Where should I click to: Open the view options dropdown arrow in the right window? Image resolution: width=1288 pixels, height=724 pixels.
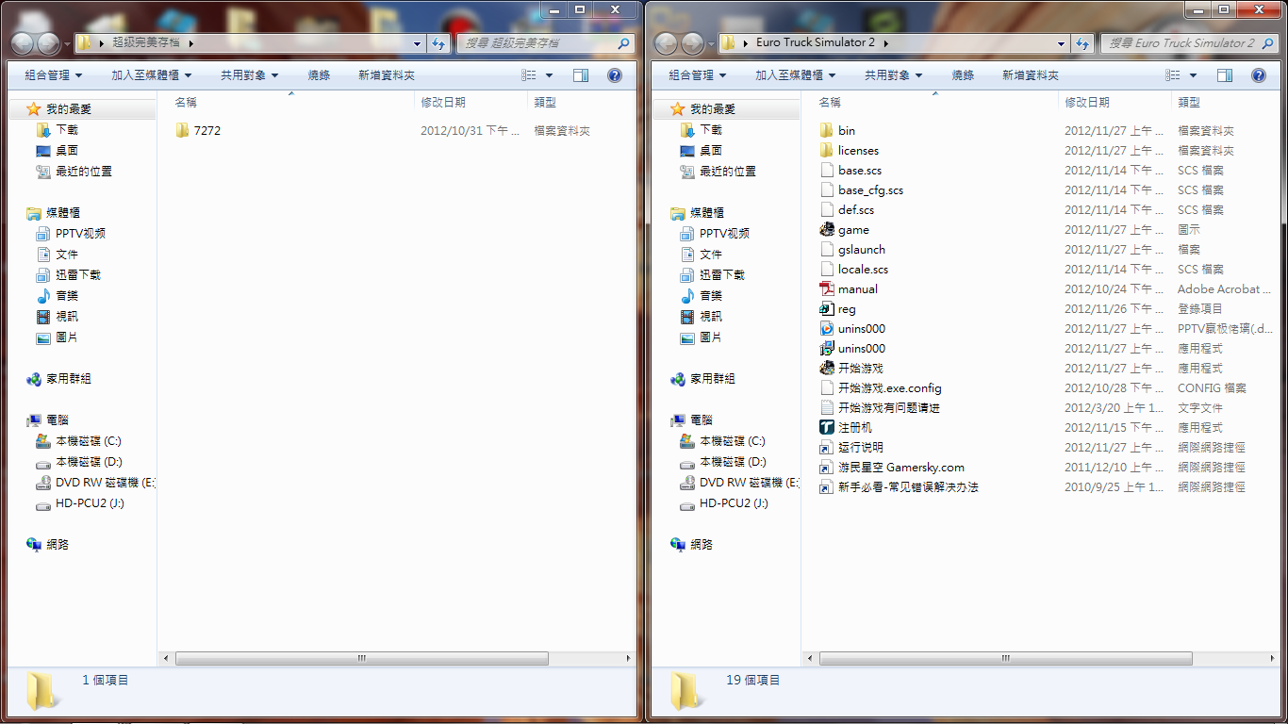click(1193, 75)
